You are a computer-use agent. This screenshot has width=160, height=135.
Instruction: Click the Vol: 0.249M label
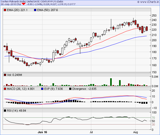[14, 75]
